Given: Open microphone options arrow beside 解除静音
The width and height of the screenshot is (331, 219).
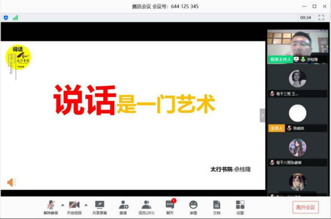Looking at the screenshot, I should (x=63, y=205).
